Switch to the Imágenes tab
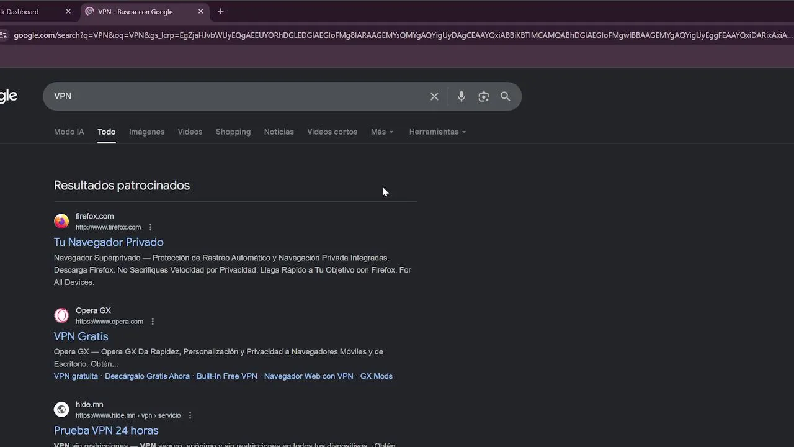 (x=146, y=132)
